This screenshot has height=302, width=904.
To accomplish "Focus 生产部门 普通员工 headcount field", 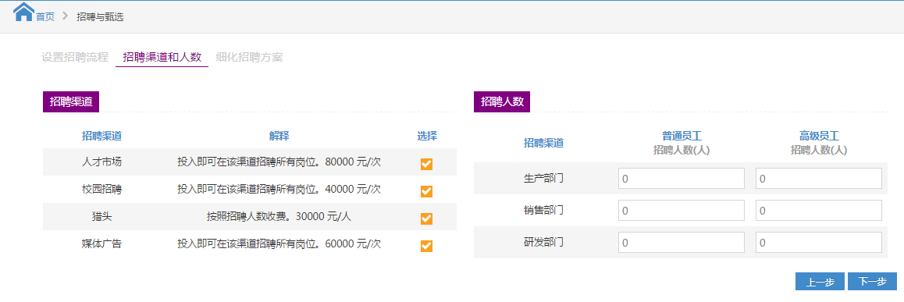I will (682, 179).
